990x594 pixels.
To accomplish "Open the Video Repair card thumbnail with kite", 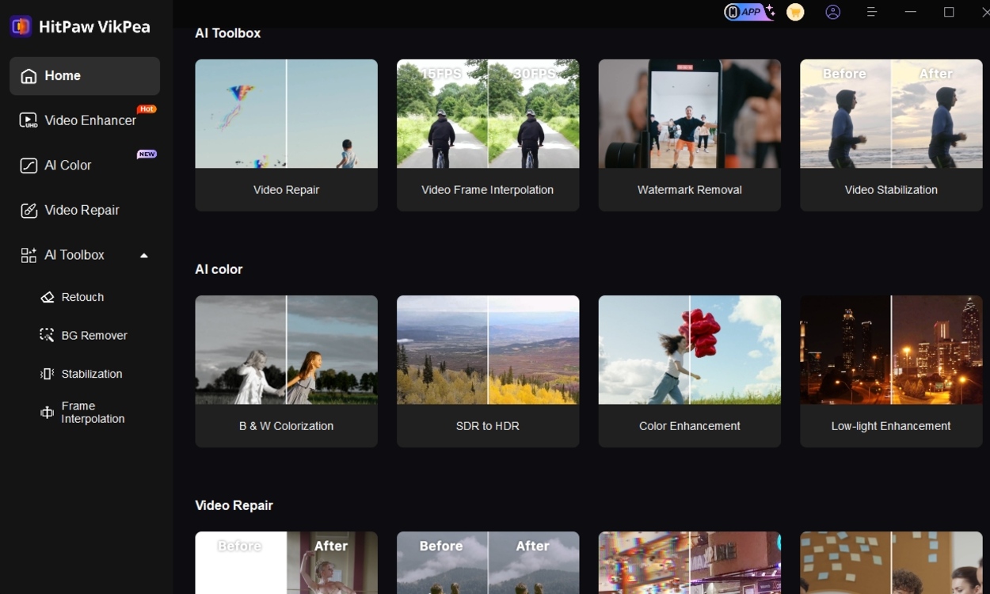I will [x=286, y=114].
